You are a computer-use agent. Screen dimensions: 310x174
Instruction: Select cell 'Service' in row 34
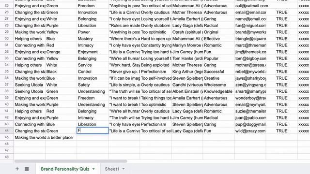click(x=93, y=65)
